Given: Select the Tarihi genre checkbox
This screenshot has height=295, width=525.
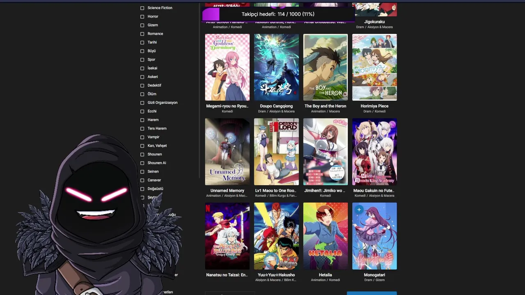Looking at the screenshot, I should point(142,42).
